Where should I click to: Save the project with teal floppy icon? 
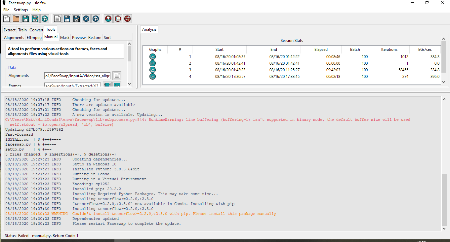pos(25,19)
